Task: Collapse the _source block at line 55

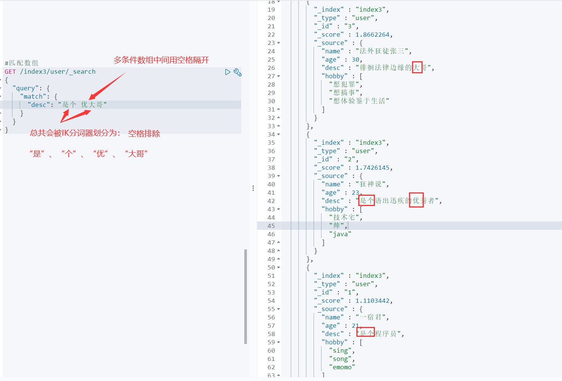Action: (x=279, y=309)
